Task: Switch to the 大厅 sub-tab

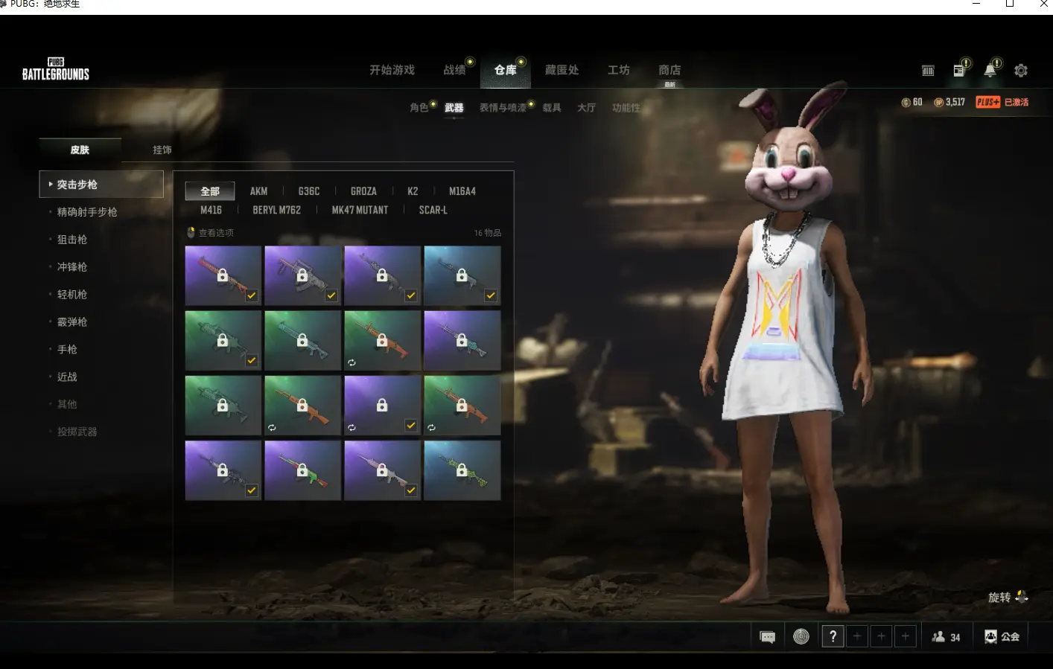Action: tap(587, 108)
